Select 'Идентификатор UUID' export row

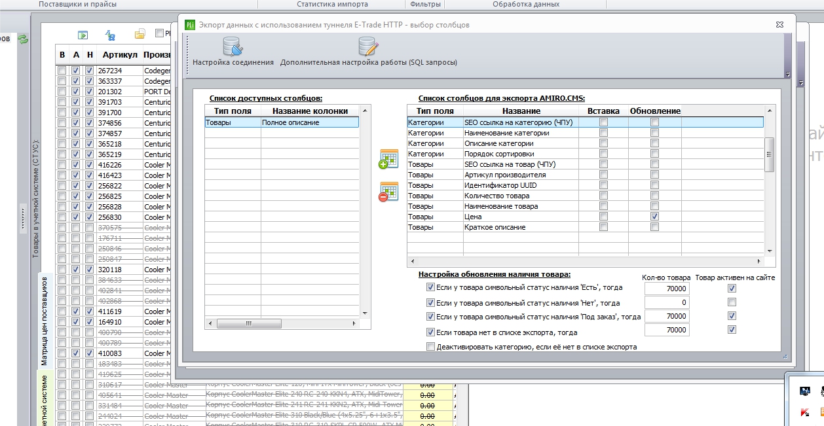click(x=586, y=185)
